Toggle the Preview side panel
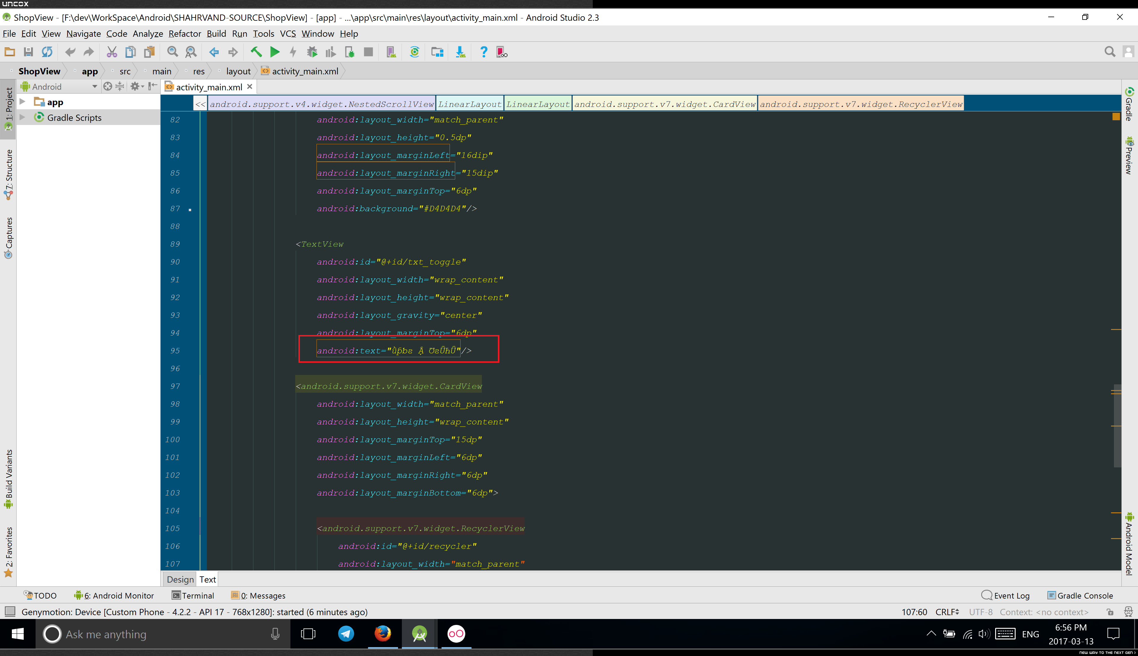Screen dimensions: 1138x656 click(x=1129, y=155)
